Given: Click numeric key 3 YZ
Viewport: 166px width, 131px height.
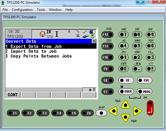Looking at the screenshot, I should click(151, 57).
